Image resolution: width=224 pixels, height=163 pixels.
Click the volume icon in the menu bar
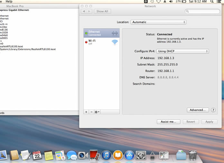click(171, 2)
